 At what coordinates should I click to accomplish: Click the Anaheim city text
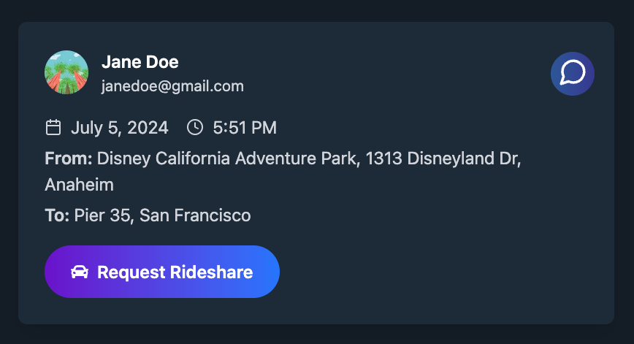79,185
